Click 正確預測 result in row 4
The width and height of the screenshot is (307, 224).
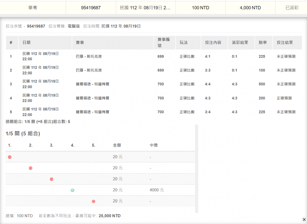tap(284, 98)
